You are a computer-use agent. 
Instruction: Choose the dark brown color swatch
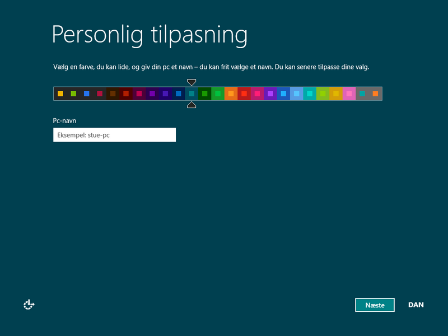(113, 94)
